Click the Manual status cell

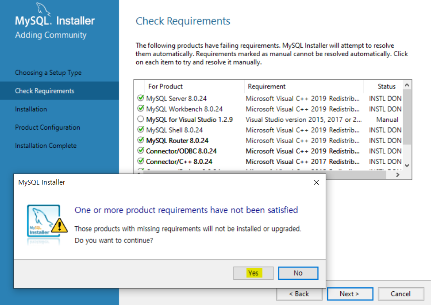click(x=387, y=120)
